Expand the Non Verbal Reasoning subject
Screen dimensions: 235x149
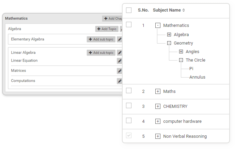[158, 136]
